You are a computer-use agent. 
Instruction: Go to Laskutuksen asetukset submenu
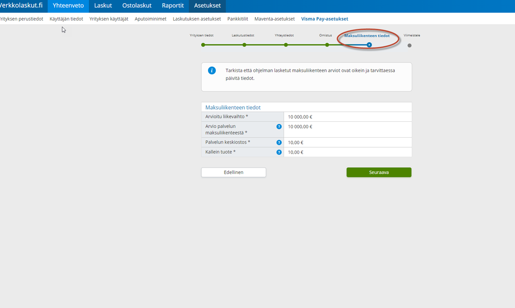tap(197, 19)
